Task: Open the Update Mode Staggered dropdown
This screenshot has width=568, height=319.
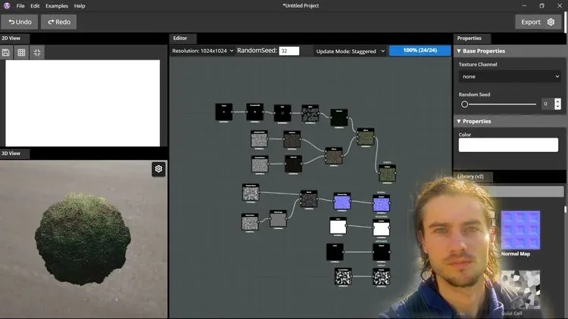Action: 350,51
